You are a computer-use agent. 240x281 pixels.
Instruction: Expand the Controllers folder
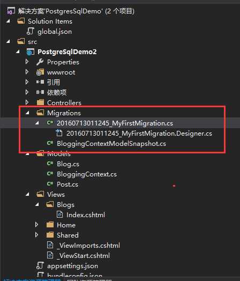(27, 102)
